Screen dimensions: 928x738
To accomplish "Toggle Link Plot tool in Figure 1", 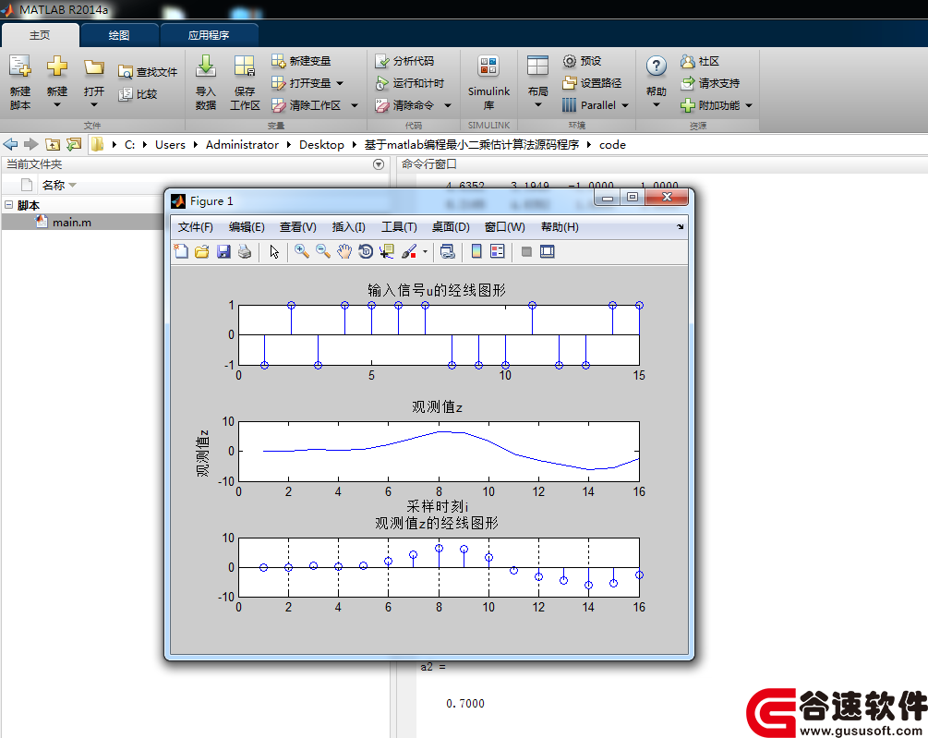I will [448, 251].
